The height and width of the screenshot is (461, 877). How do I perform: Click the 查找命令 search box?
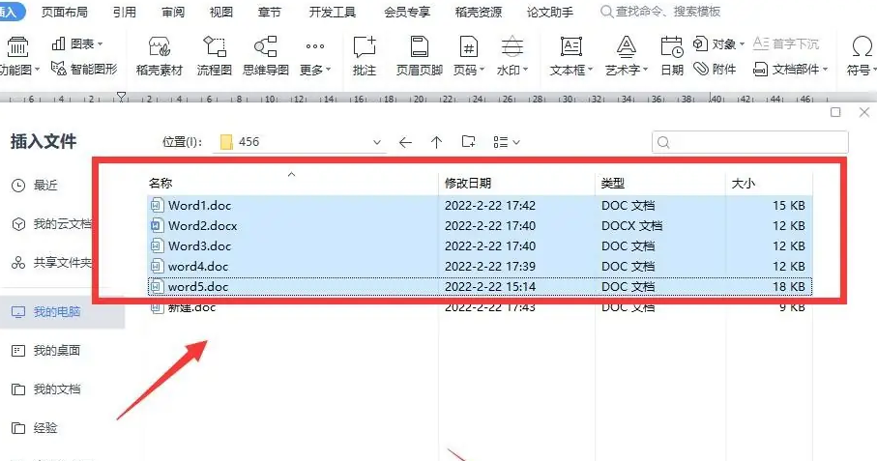(x=660, y=12)
